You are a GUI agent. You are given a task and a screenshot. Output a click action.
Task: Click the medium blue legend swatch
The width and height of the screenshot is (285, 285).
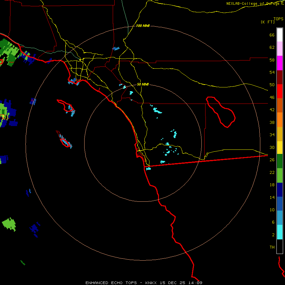point(280,204)
